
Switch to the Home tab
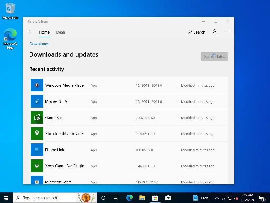[x=44, y=32]
